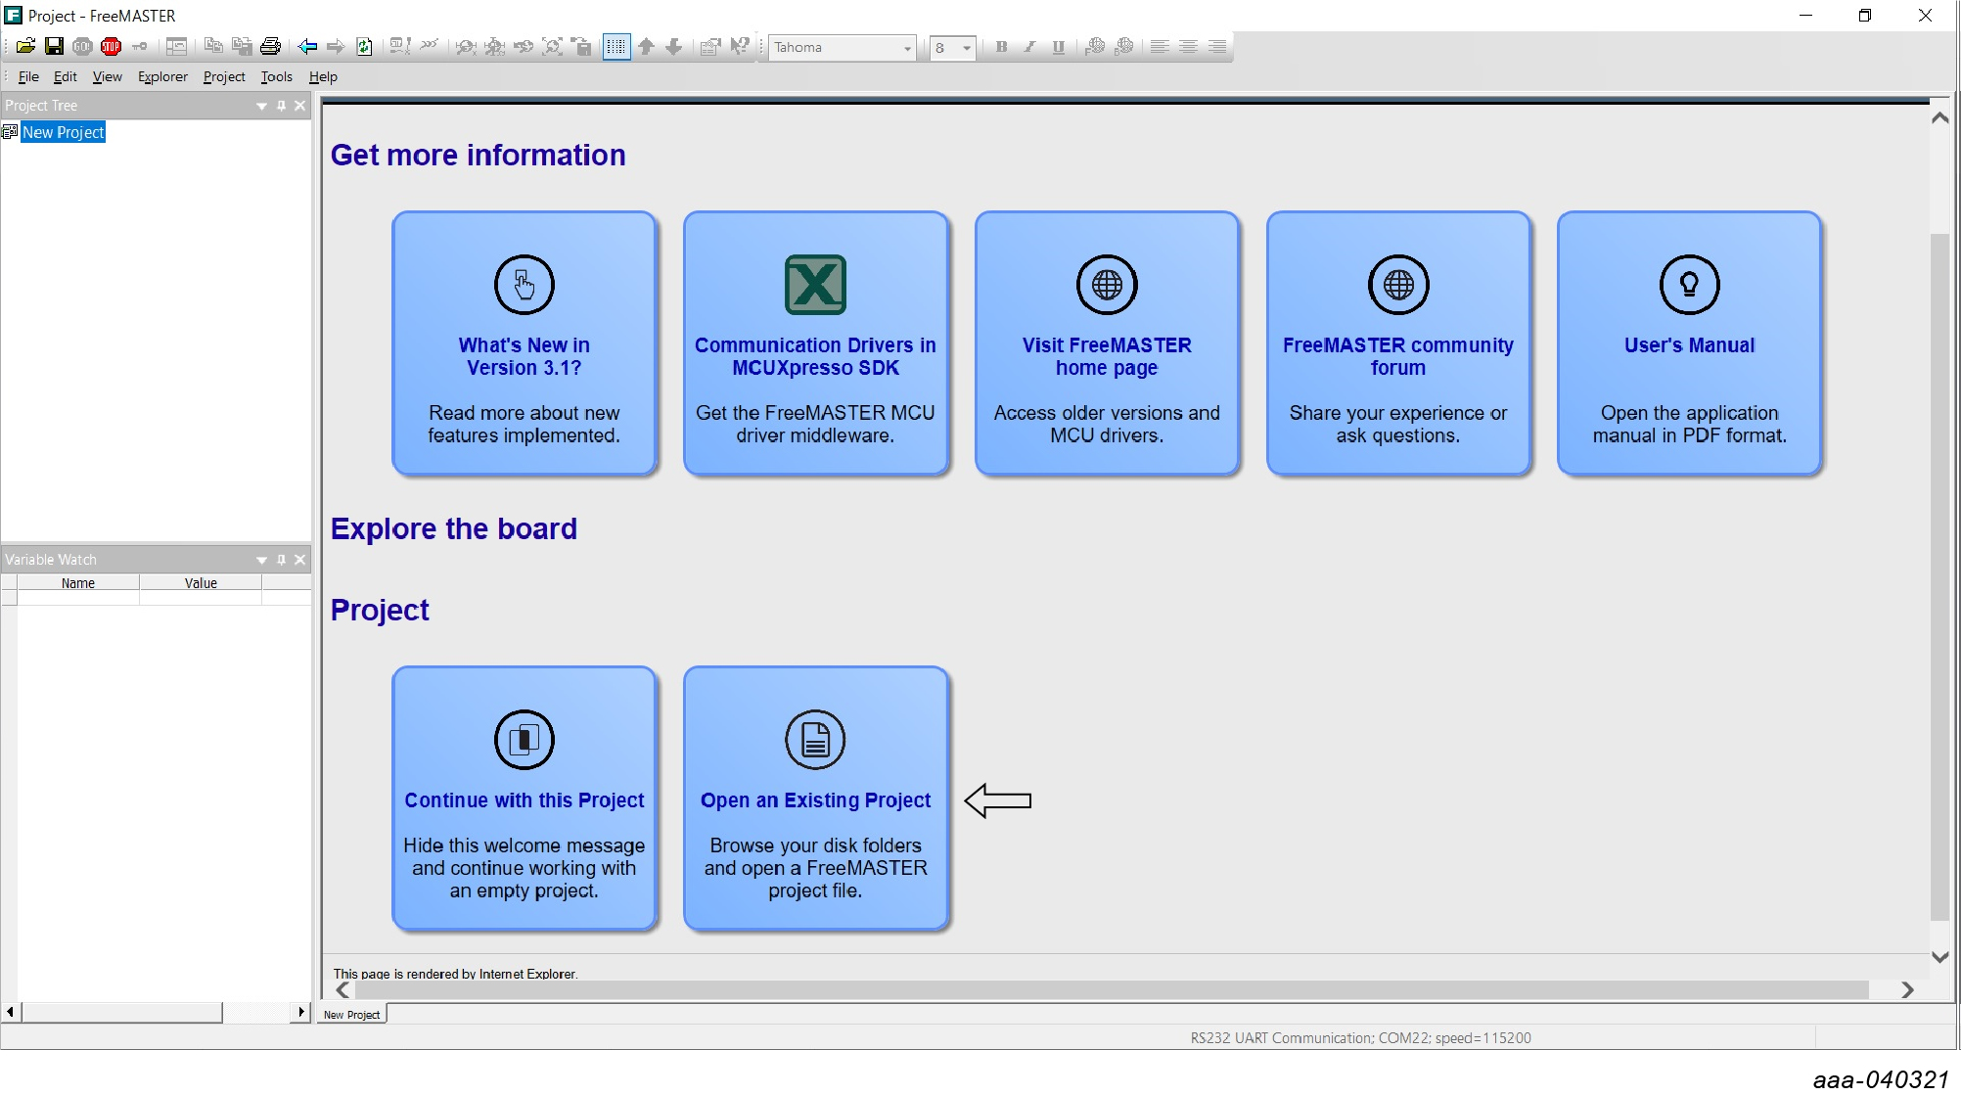Click Open an Existing Project tile
1961x1096 pixels.
(x=815, y=799)
